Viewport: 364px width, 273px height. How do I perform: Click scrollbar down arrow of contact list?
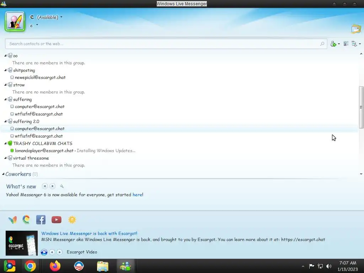(x=361, y=174)
